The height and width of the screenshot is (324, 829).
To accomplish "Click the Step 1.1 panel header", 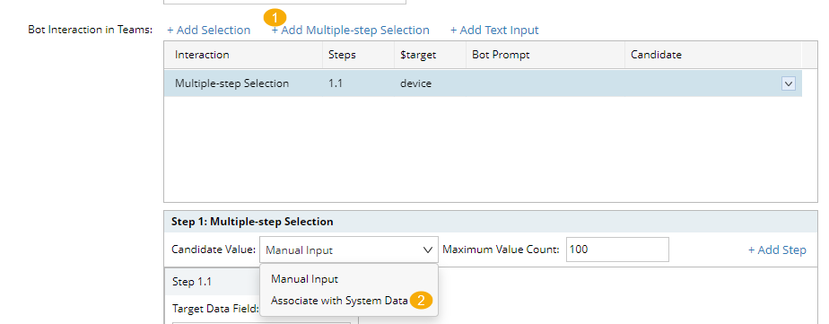I will coord(261,282).
